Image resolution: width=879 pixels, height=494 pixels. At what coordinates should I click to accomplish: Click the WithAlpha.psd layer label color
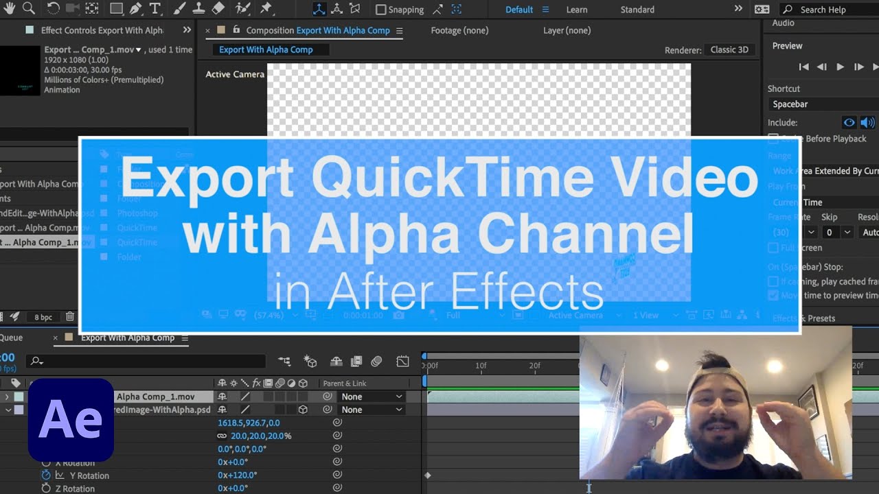(x=19, y=410)
